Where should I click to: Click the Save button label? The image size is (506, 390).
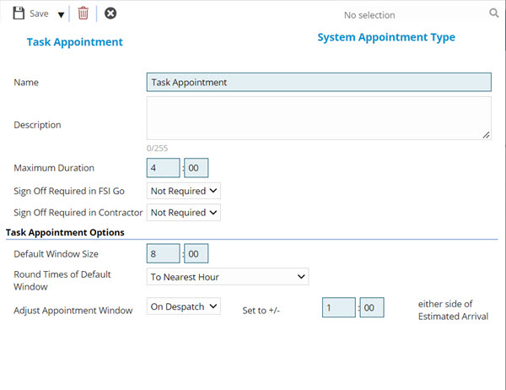[x=39, y=14]
